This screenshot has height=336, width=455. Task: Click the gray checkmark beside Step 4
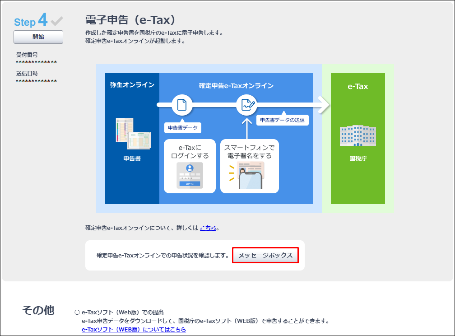tap(57, 21)
